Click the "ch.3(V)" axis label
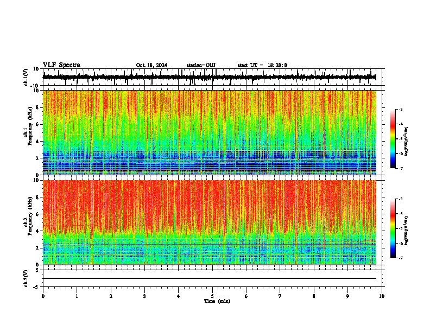The width and height of the screenshot is (430, 332). 26,278
